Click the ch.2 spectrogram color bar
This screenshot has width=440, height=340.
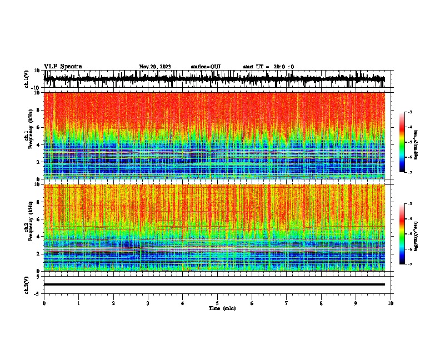click(402, 234)
